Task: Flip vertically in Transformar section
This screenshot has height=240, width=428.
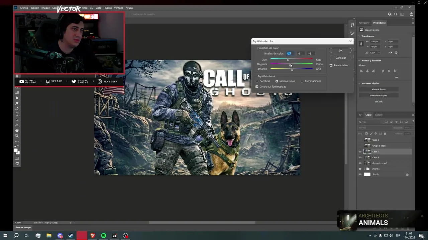Action: pos(396,52)
